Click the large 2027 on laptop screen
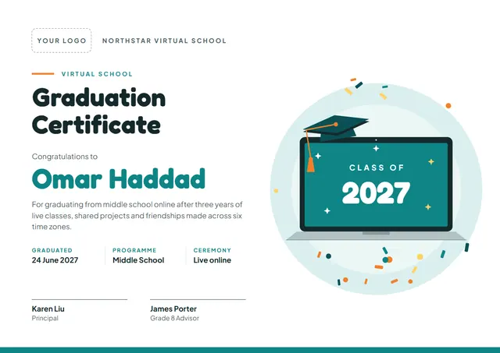The width and height of the screenshot is (500, 353). click(376, 192)
